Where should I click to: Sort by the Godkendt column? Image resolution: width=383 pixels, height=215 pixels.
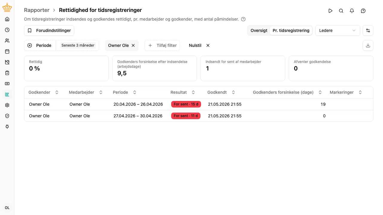point(221,92)
